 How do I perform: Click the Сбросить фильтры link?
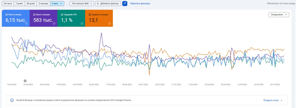pos(140,3)
